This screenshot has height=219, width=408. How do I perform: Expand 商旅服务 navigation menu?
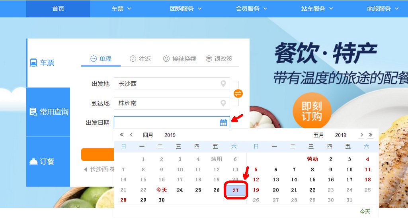click(x=383, y=9)
